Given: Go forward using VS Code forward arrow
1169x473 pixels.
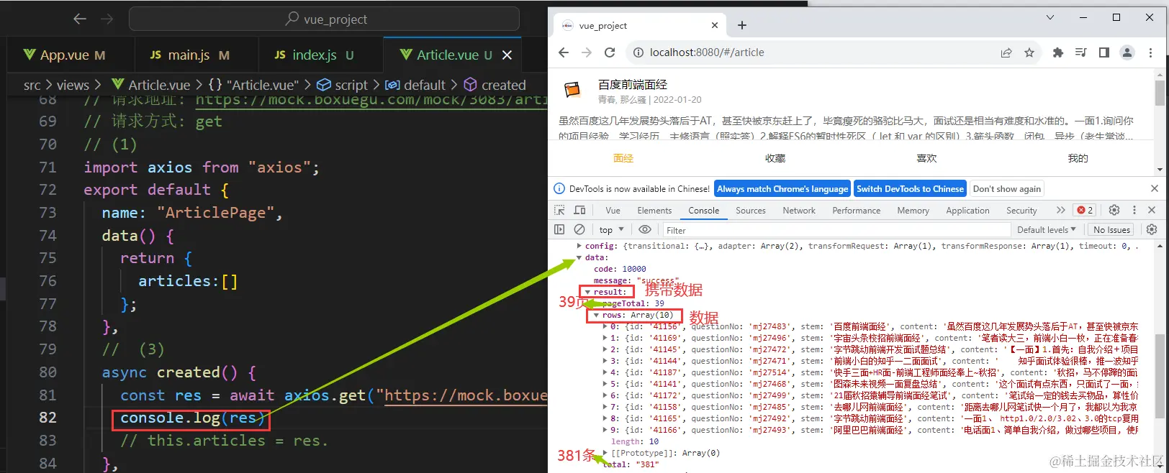Looking at the screenshot, I should pos(107,19).
